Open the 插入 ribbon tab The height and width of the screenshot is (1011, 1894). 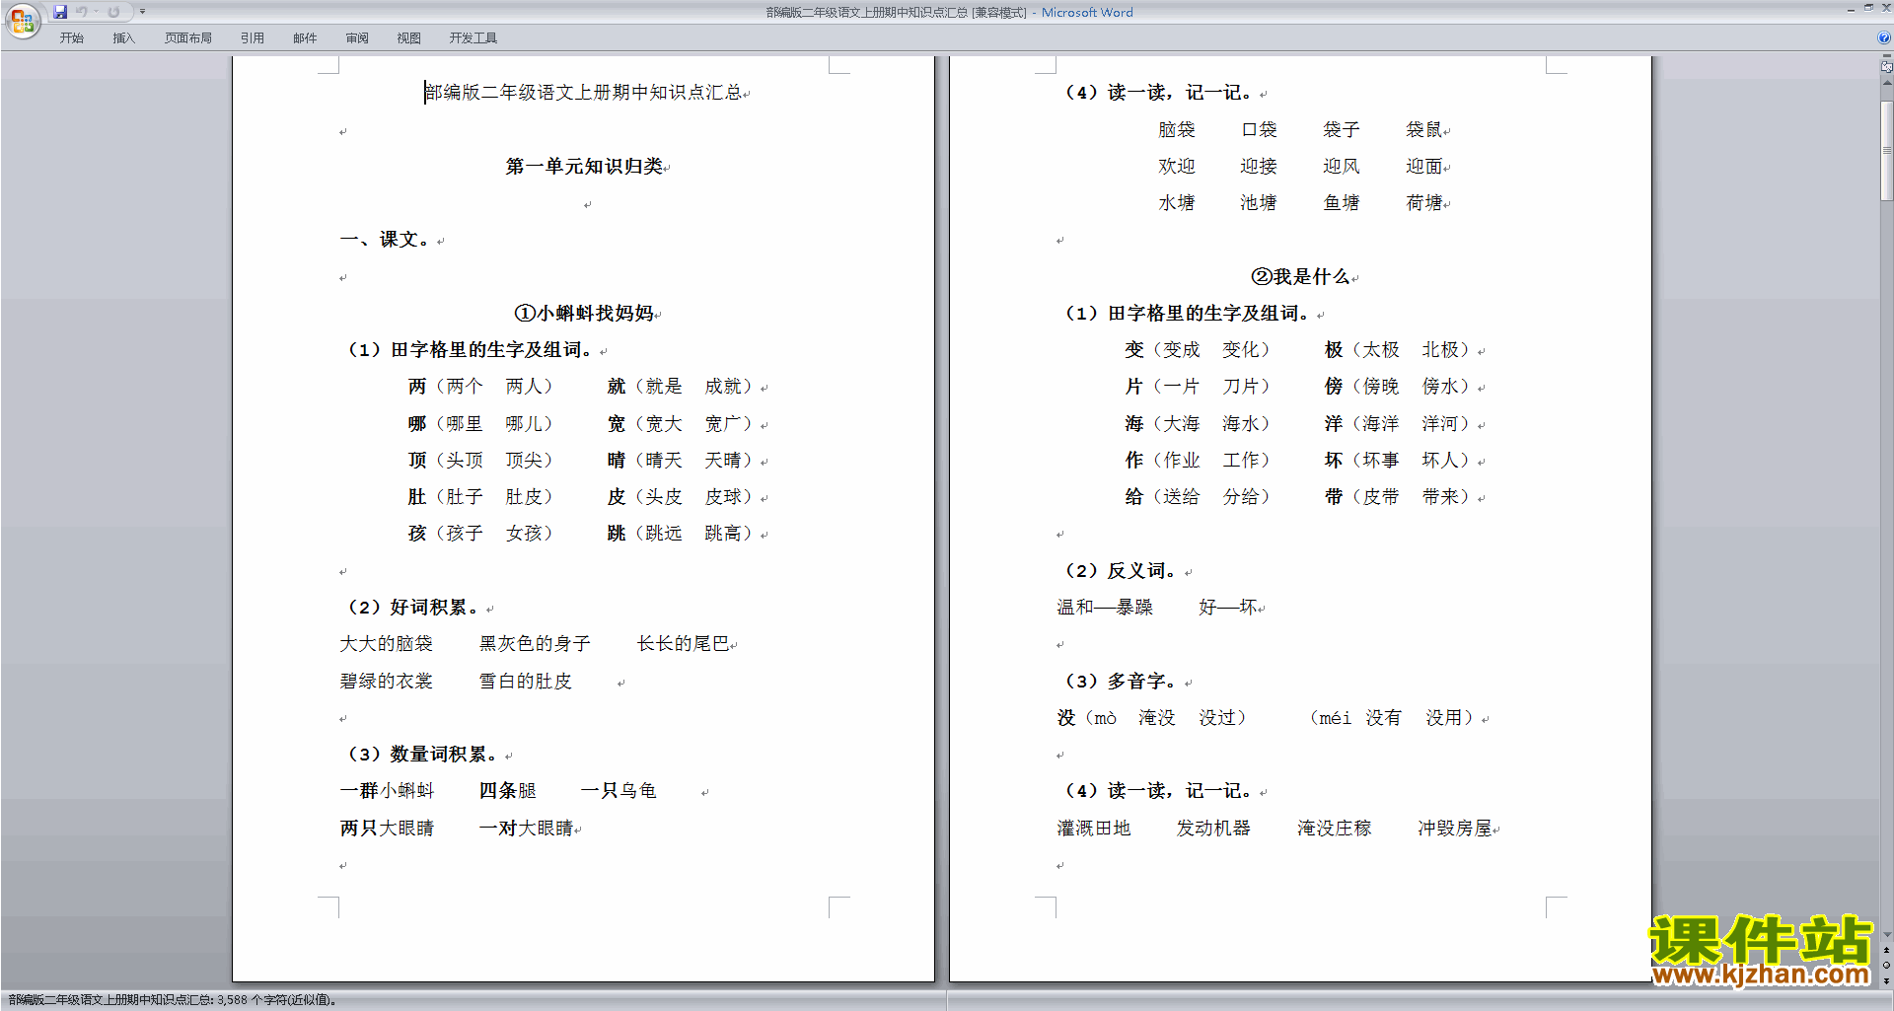point(123,38)
